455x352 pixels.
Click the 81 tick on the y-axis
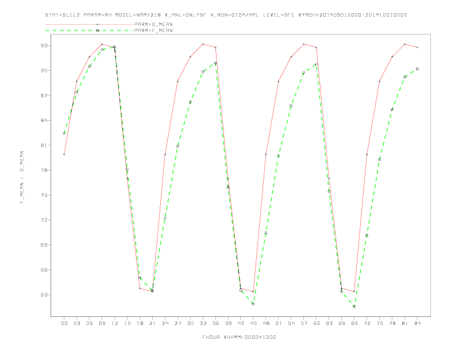click(44, 145)
